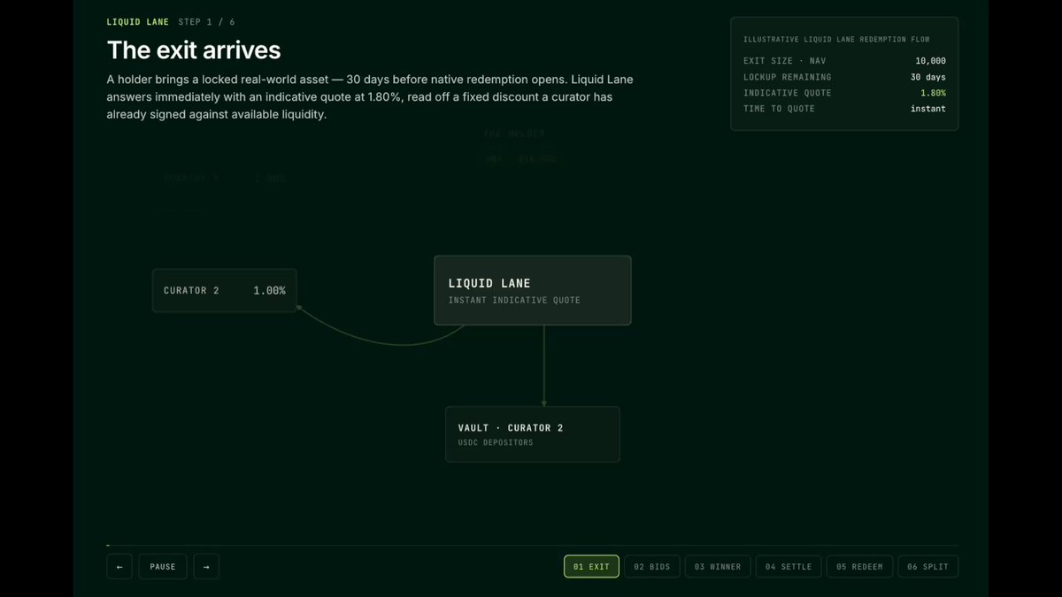Click the "Illustrative Liquid Lane Redemption Flow" panel title
Image resolution: width=1062 pixels, height=597 pixels.
[836, 40]
